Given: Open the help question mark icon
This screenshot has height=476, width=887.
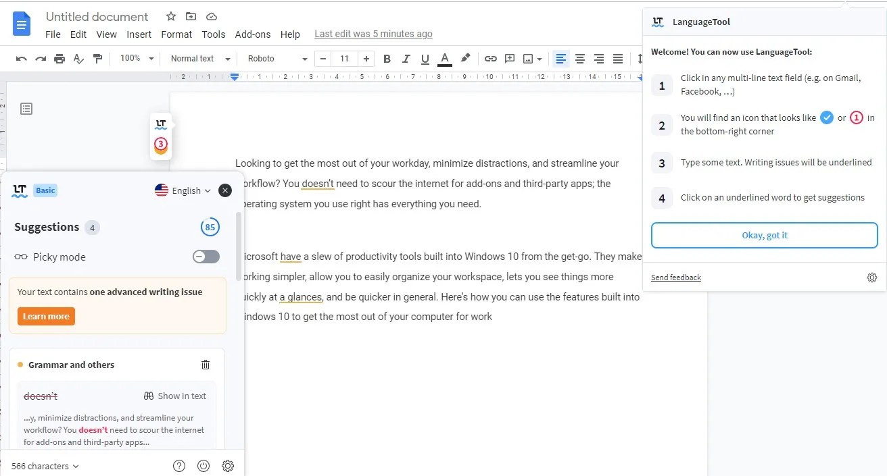Looking at the screenshot, I should 178,465.
